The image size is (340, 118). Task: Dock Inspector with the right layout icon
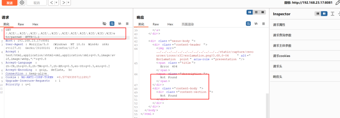[x=324, y=13]
